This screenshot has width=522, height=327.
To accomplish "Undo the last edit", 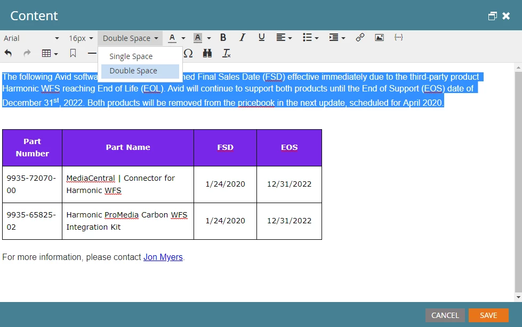I will 9,53.
